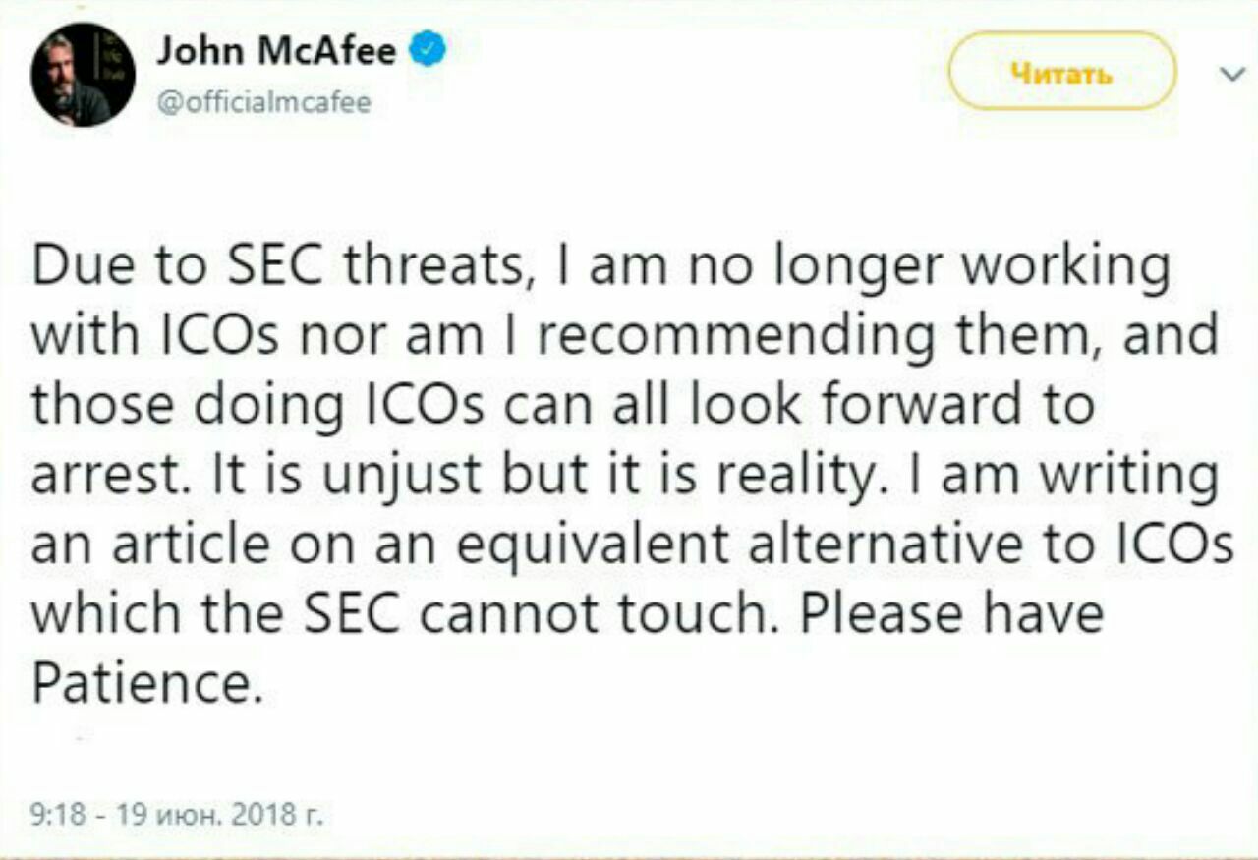Click the word 'reality' in the tweet
This screenshot has height=860, width=1258.
810,476
